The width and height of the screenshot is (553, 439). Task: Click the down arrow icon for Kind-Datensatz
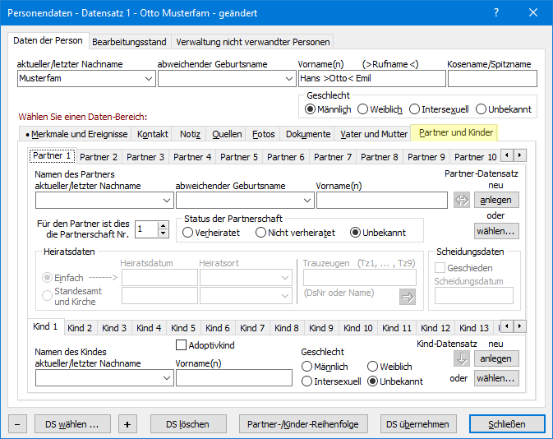[462, 358]
